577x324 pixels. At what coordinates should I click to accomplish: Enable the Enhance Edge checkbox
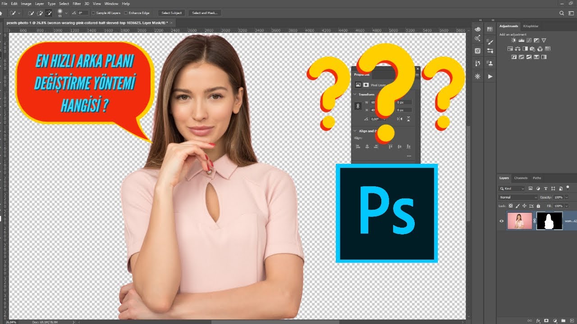[x=125, y=13]
